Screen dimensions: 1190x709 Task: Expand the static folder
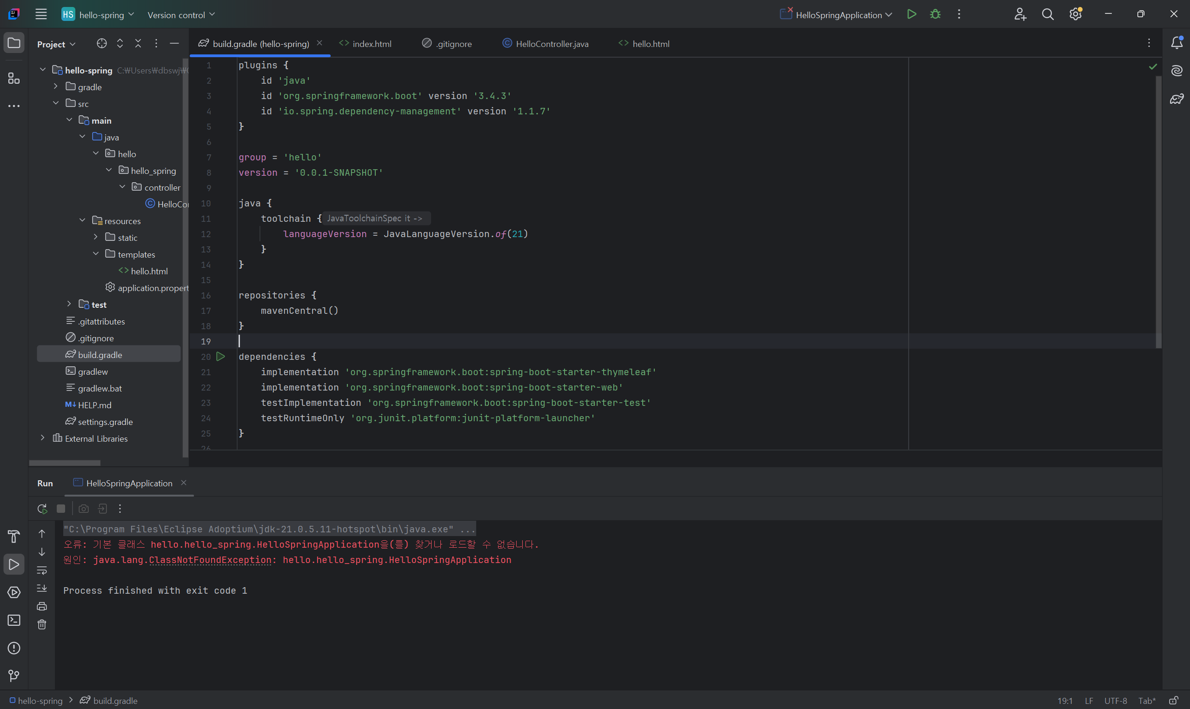(95, 237)
